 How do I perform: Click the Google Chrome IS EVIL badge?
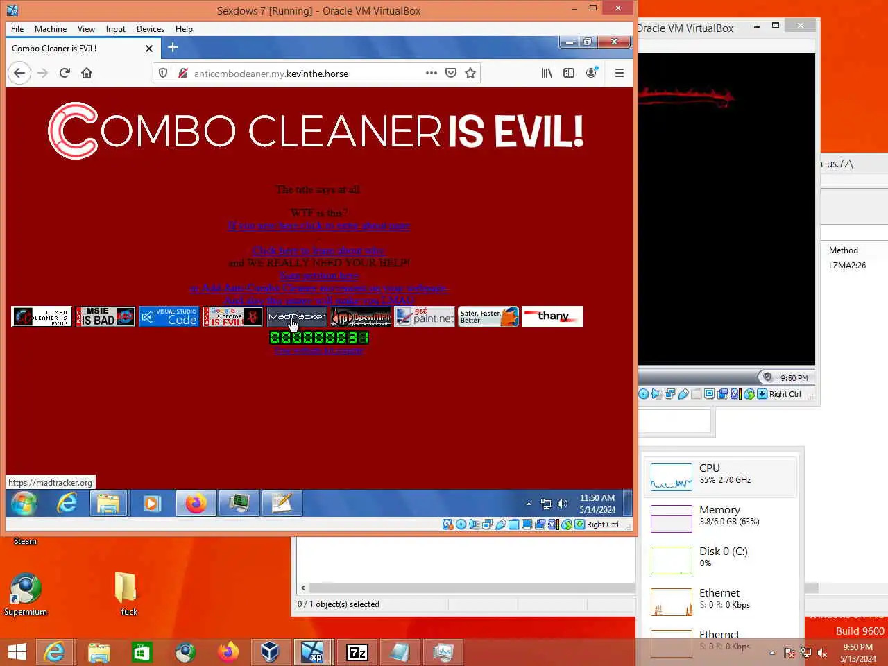(x=232, y=317)
